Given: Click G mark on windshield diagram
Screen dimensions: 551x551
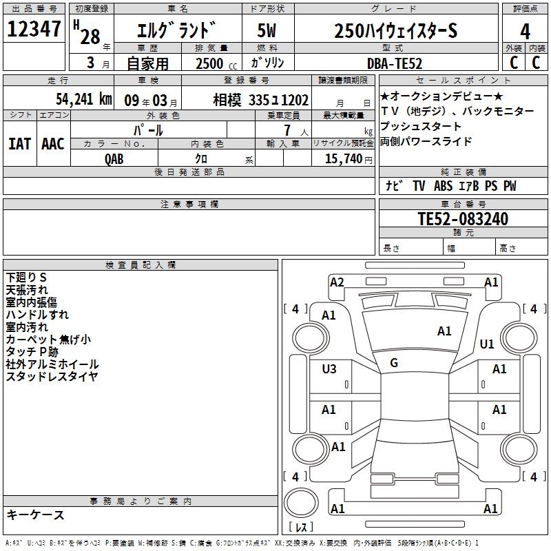Looking at the screenshot, I should [394, 363].
